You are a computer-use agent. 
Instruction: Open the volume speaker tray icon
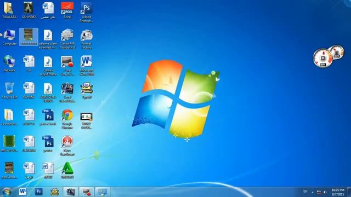(x=325, y=192)
